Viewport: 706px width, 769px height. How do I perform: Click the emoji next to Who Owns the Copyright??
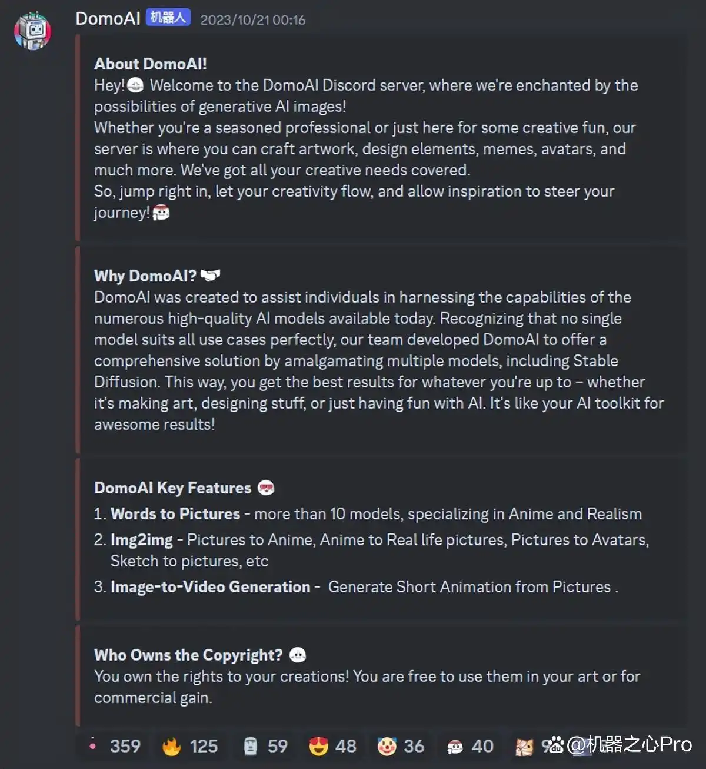(298, 655)
